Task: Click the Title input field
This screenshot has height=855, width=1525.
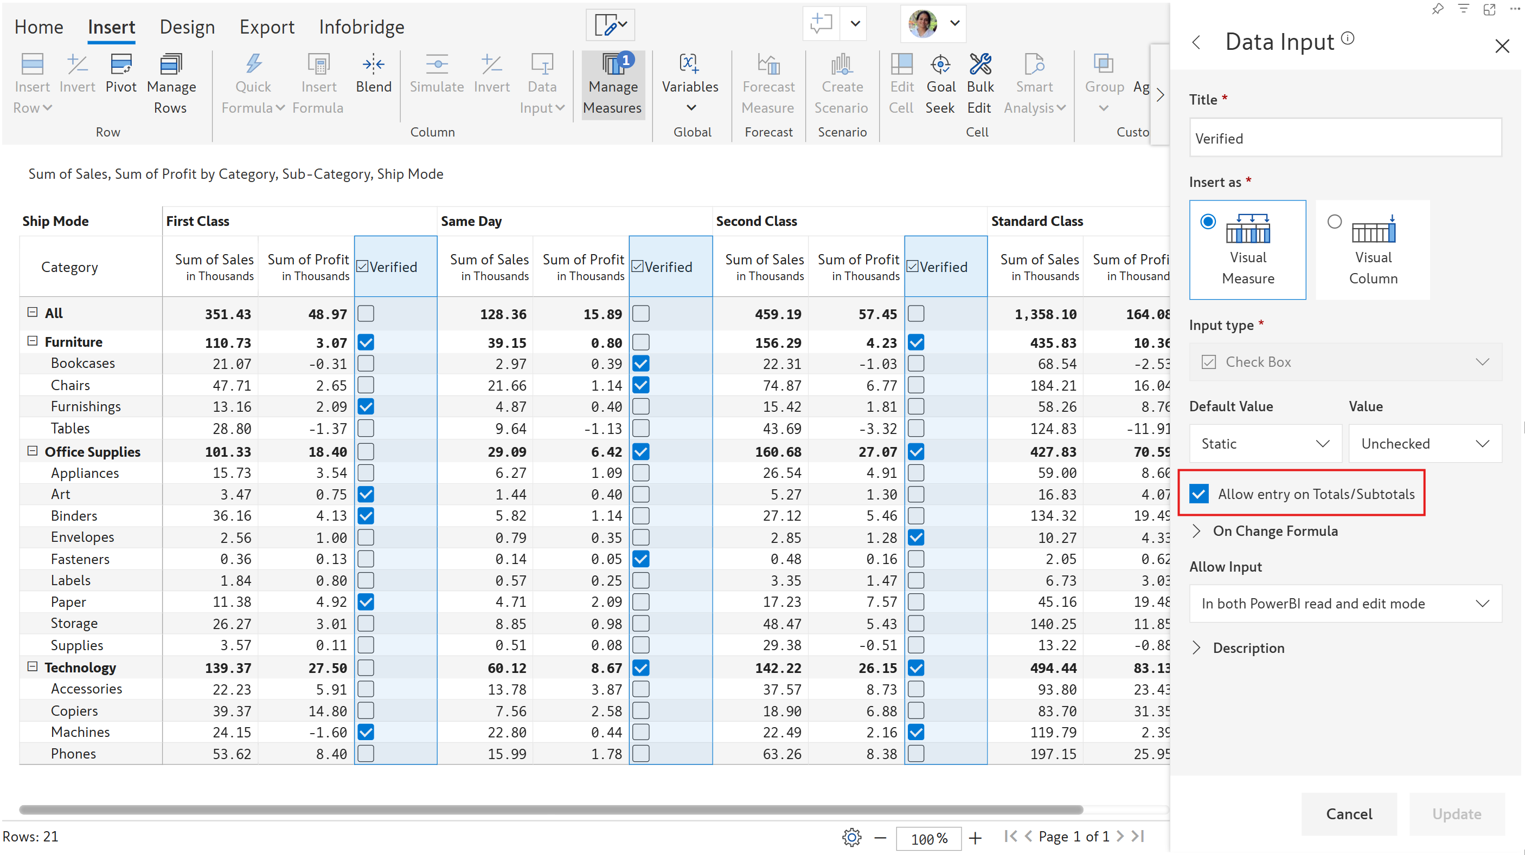Action: pyautogui.click(x=1344, y=138)
